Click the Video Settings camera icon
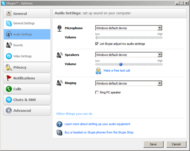Viewport: 190px width, 151px height. pos(9,56)
